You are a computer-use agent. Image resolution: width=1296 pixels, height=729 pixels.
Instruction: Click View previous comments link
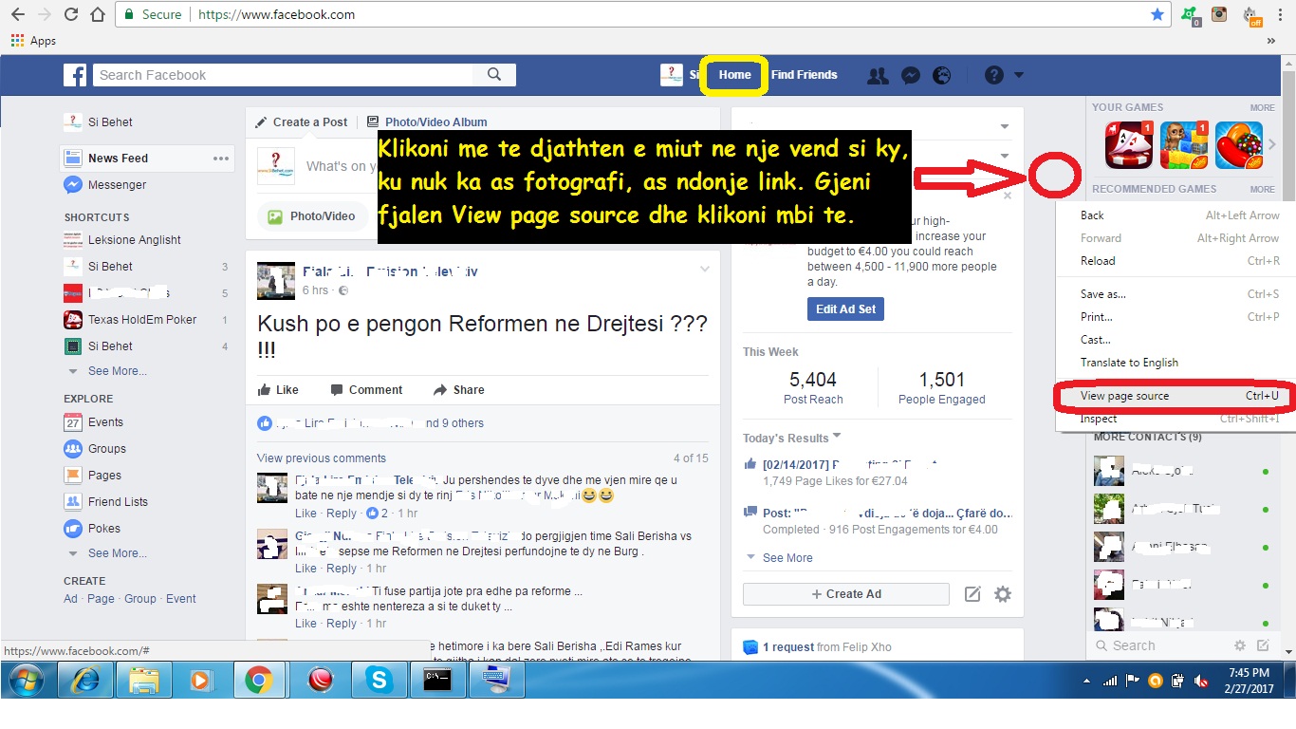[322, 458]
